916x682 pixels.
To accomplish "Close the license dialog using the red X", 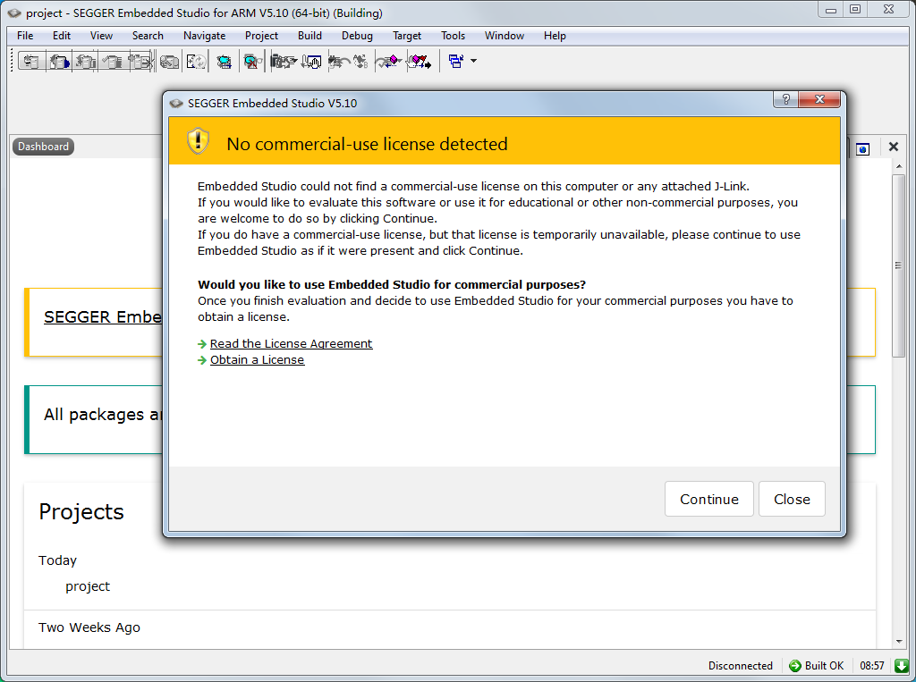I will [x=819, y=100].
